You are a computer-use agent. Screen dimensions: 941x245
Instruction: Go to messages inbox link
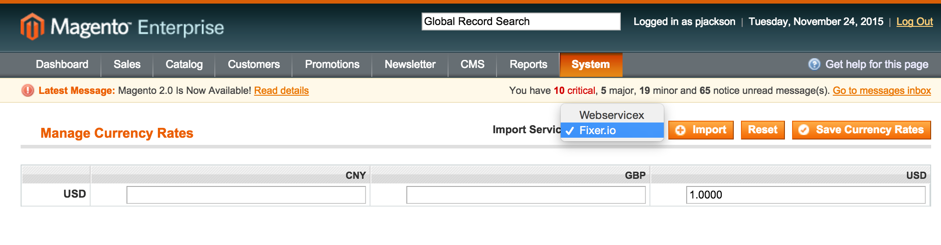click(882, 91)
